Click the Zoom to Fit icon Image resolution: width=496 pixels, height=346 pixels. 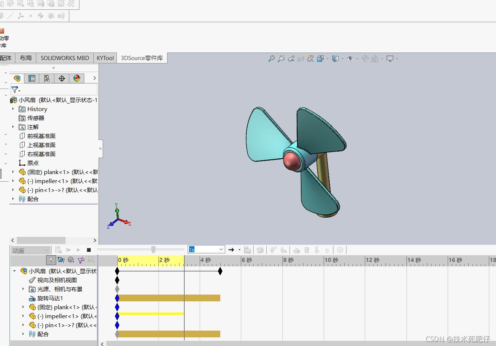(272, 59)
